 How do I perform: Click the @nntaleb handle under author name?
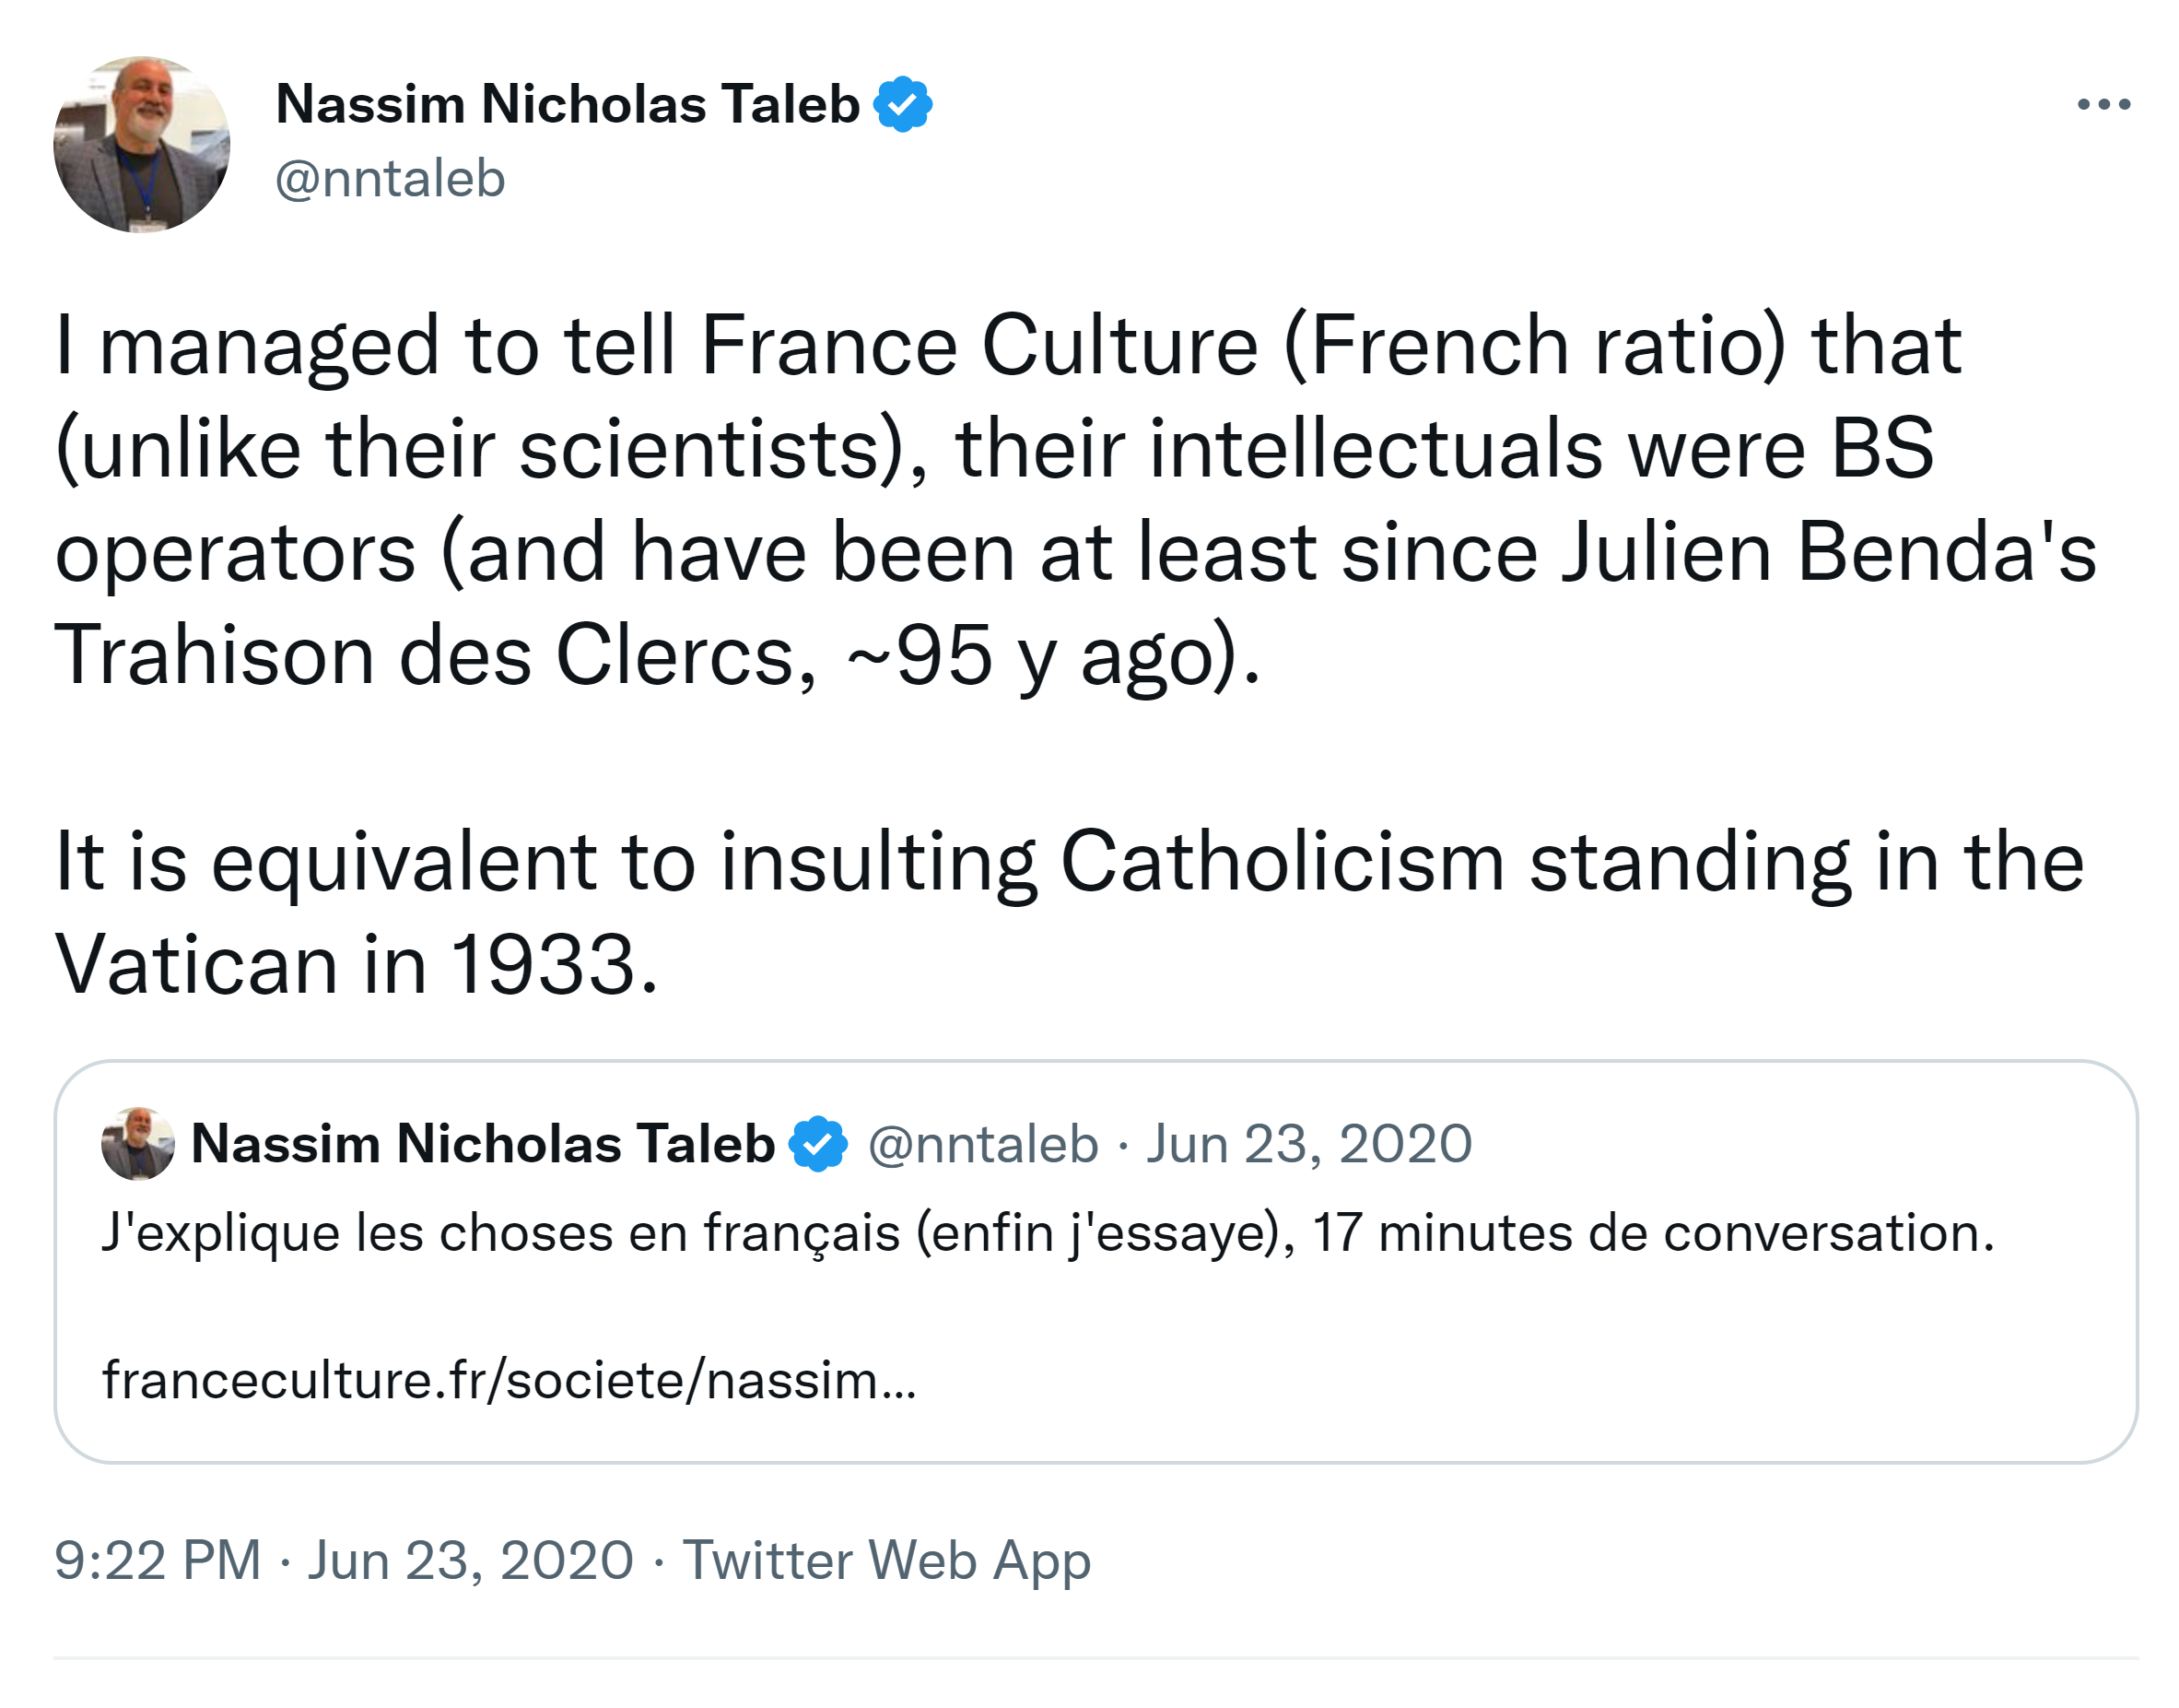click(x=390, y=179)
